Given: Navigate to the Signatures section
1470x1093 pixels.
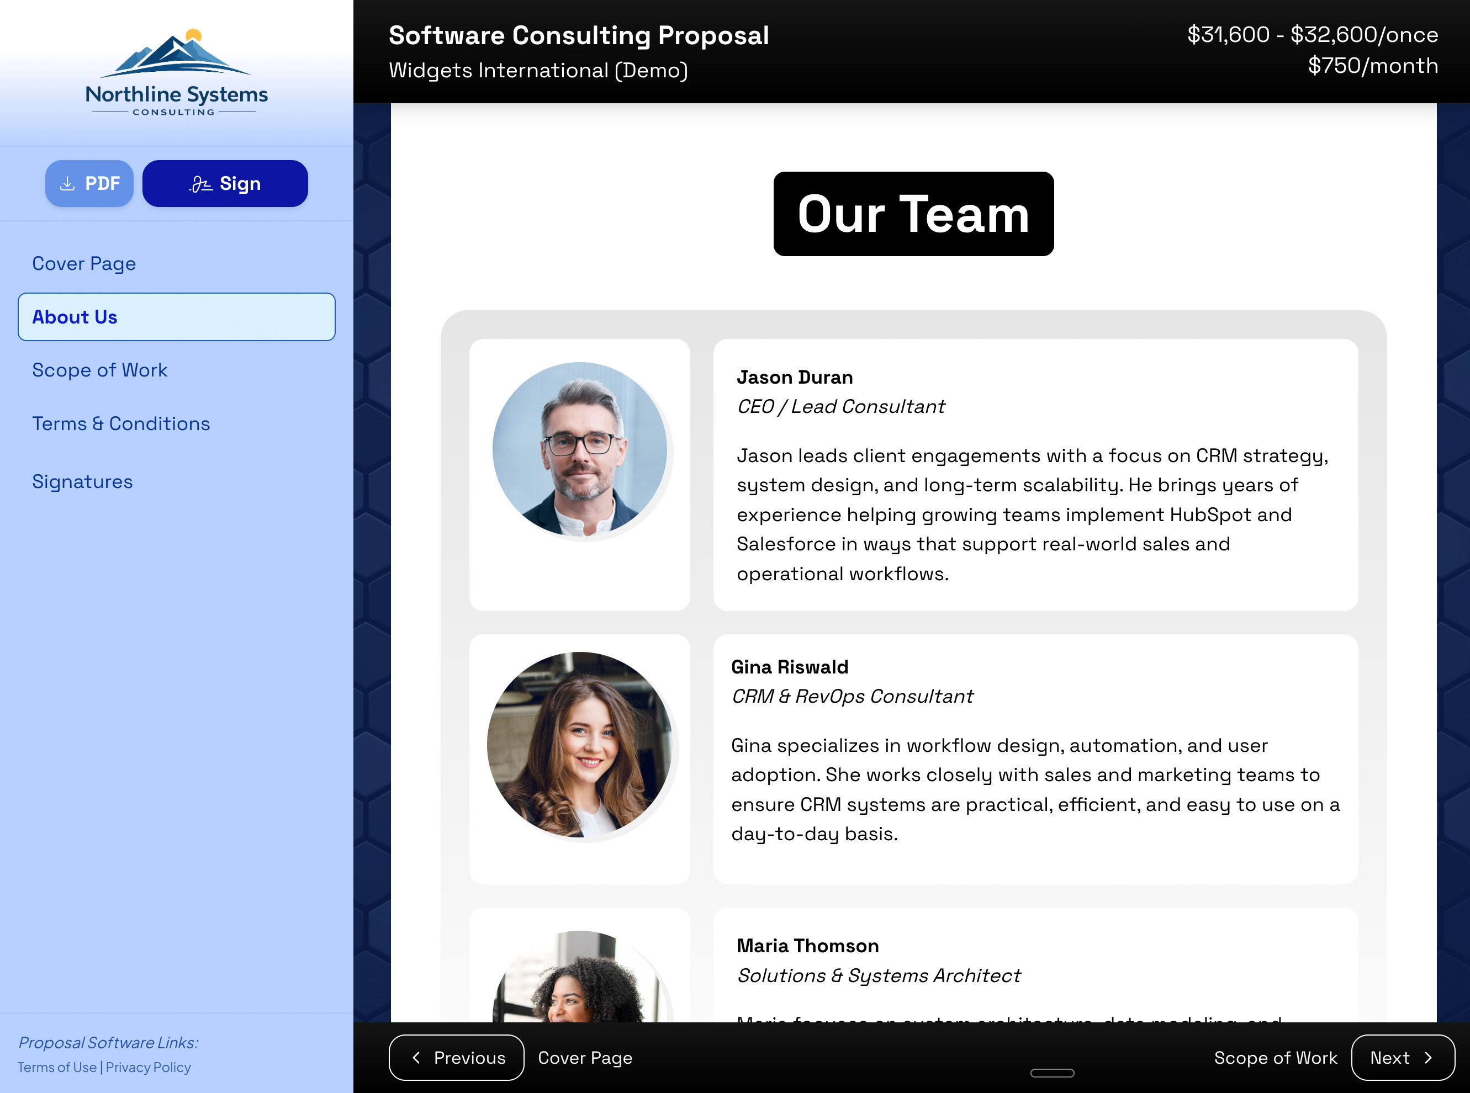Looking at the screenshot, I should (83, 482).
